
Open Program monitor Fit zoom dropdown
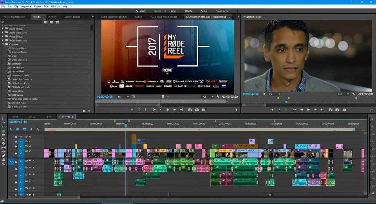(x=275, y=94)
